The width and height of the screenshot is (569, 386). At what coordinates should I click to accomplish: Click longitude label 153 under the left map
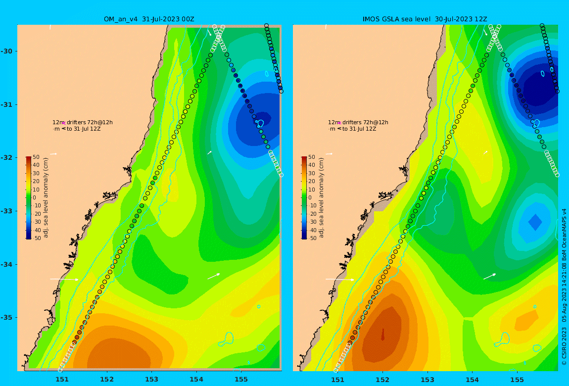152,380
